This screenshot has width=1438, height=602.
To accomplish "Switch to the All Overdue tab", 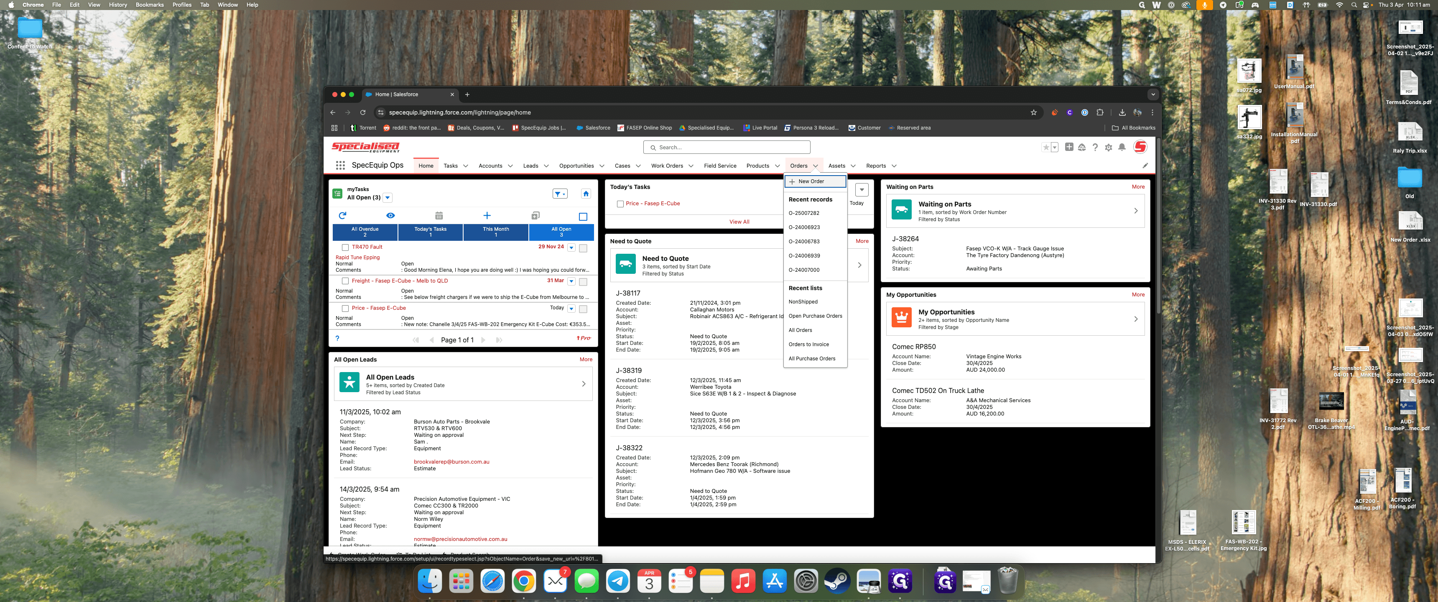I will coord(365,232).
